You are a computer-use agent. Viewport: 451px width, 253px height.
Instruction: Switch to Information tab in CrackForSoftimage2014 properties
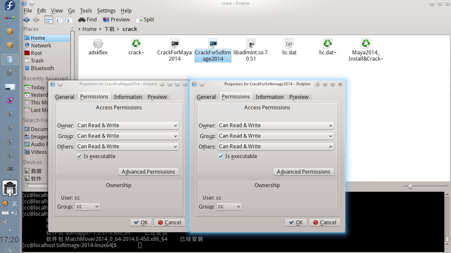click(x=269, y=97)
